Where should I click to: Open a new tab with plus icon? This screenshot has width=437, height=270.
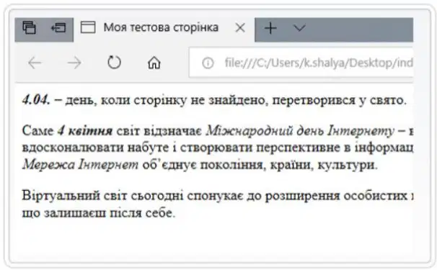tap(270, 28)
